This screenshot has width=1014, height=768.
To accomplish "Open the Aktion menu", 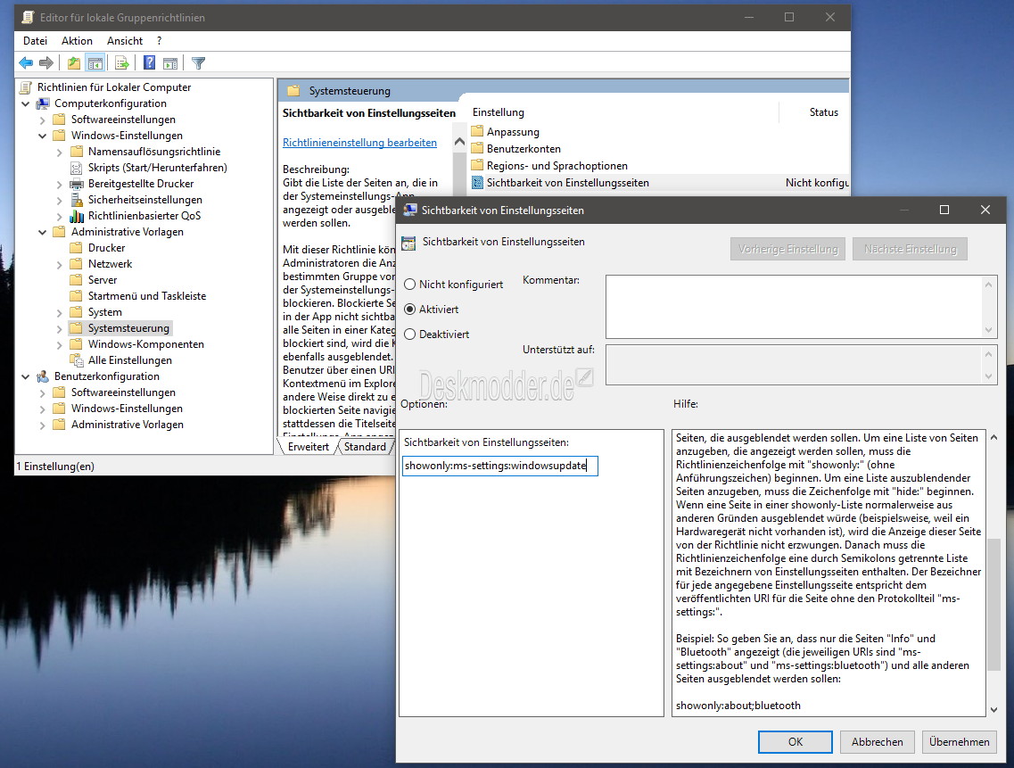I will [77, 41].
